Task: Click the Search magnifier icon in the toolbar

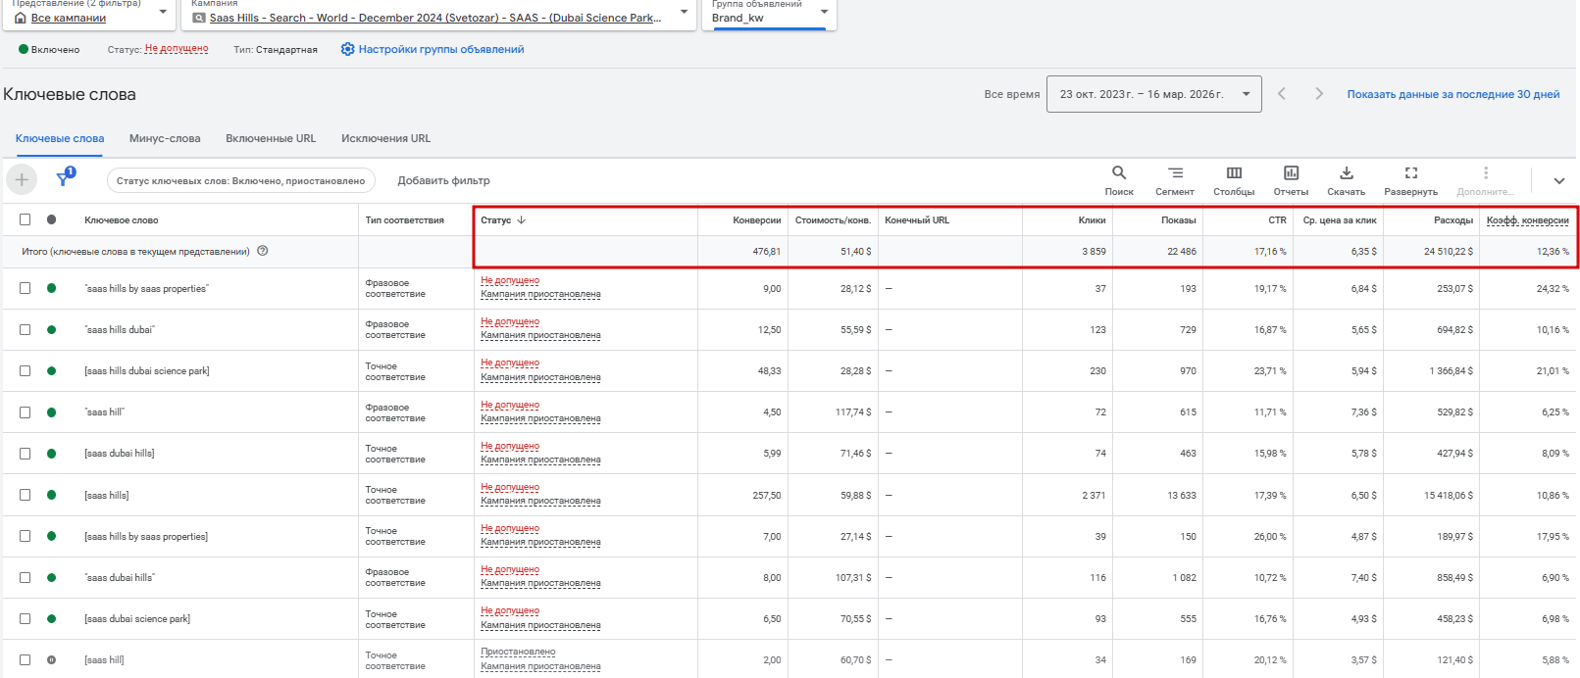Action: [x=1118, y=173]
